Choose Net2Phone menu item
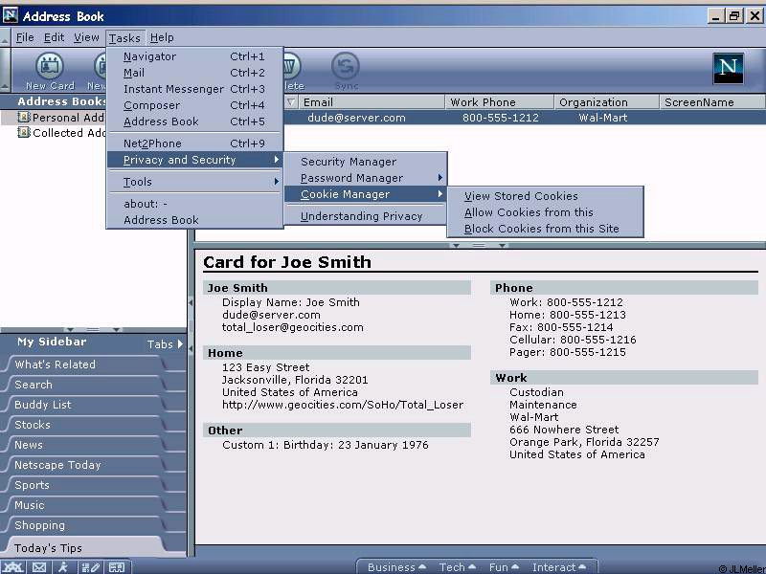Screen dimensions: 766x574 (194, 143)
